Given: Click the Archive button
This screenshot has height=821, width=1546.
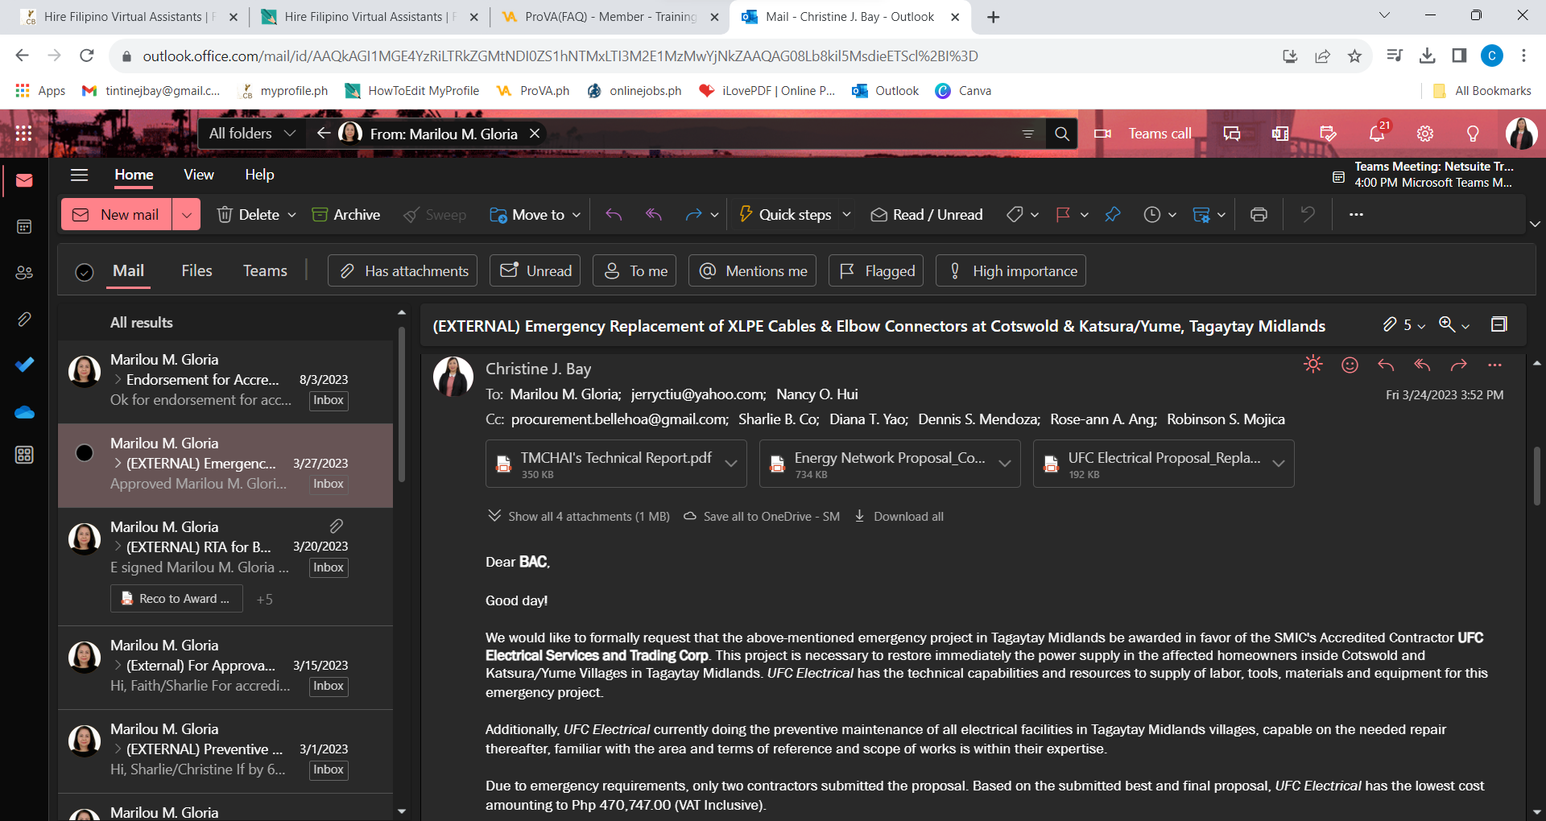Looking at the screenshot, I should [x=346, y=215].
